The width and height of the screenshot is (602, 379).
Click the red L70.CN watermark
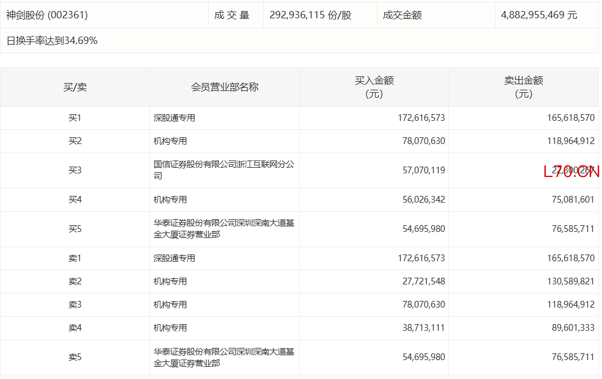point(571,171)
